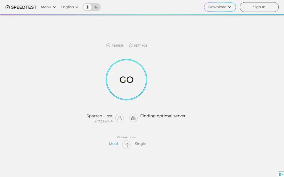Screen dimensions: 284x177
Task: Switch to dark mode moon icon
Action: pos(96,7)
